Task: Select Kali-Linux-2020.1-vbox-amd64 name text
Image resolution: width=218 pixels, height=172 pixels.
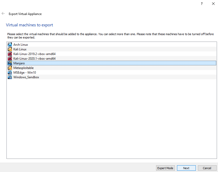Action: 35,59
